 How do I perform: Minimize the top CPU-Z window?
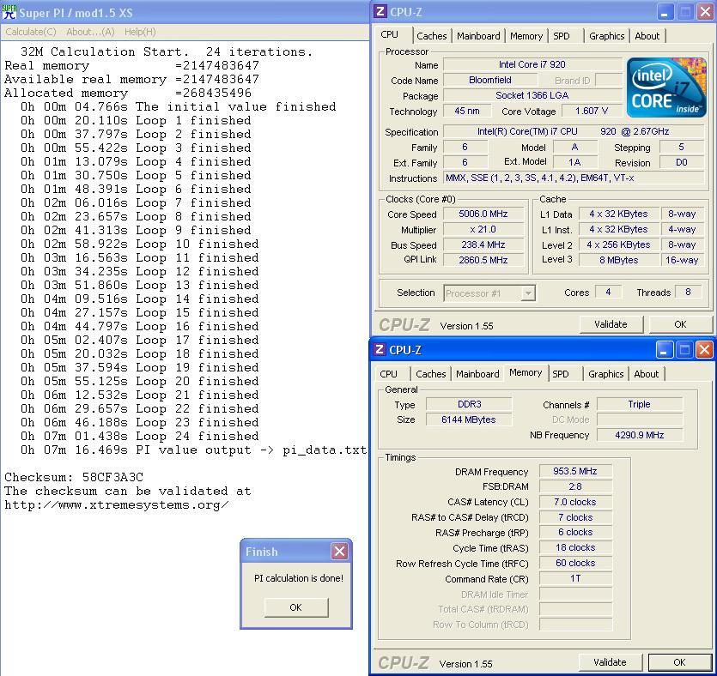[665, 12]
